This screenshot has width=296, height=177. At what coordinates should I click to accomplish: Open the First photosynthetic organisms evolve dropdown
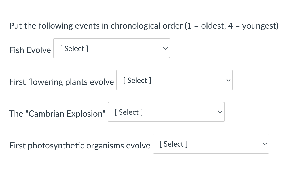(211, 144)
